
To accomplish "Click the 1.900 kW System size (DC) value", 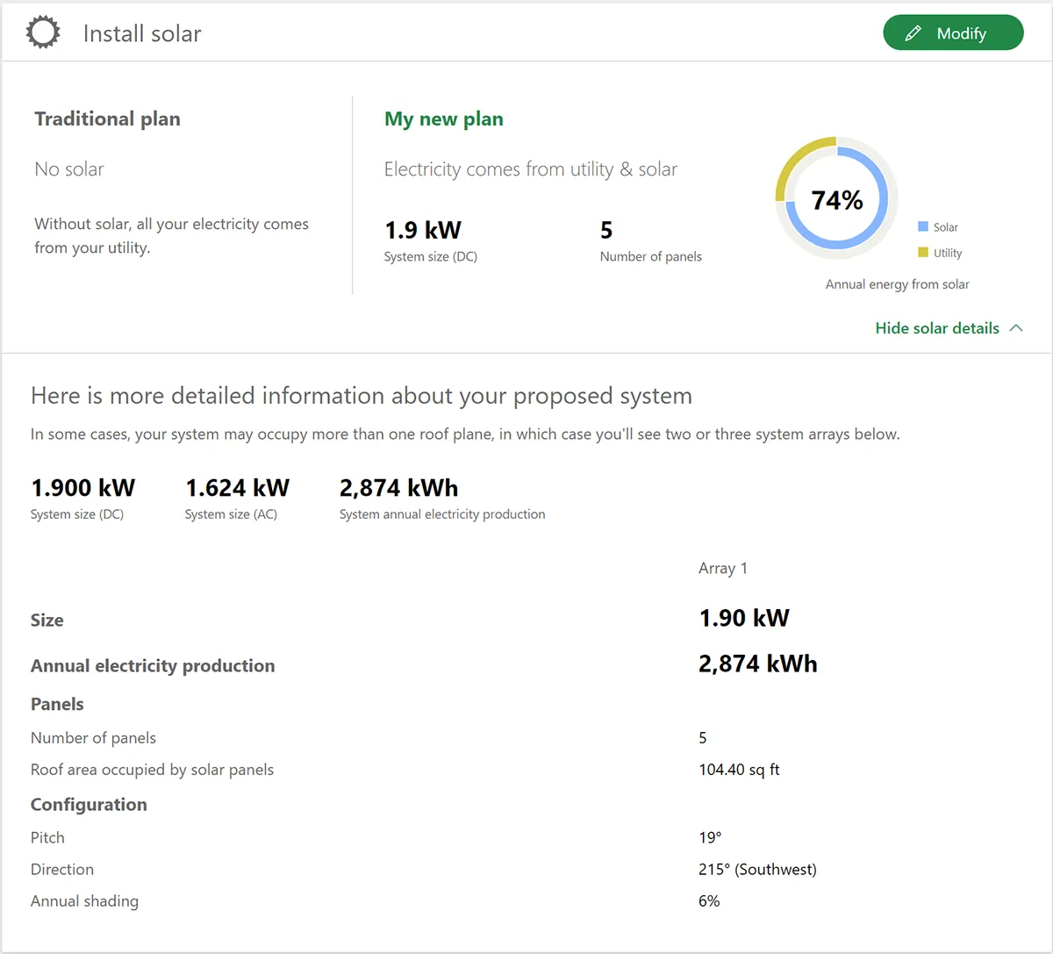I will (83, 488).
